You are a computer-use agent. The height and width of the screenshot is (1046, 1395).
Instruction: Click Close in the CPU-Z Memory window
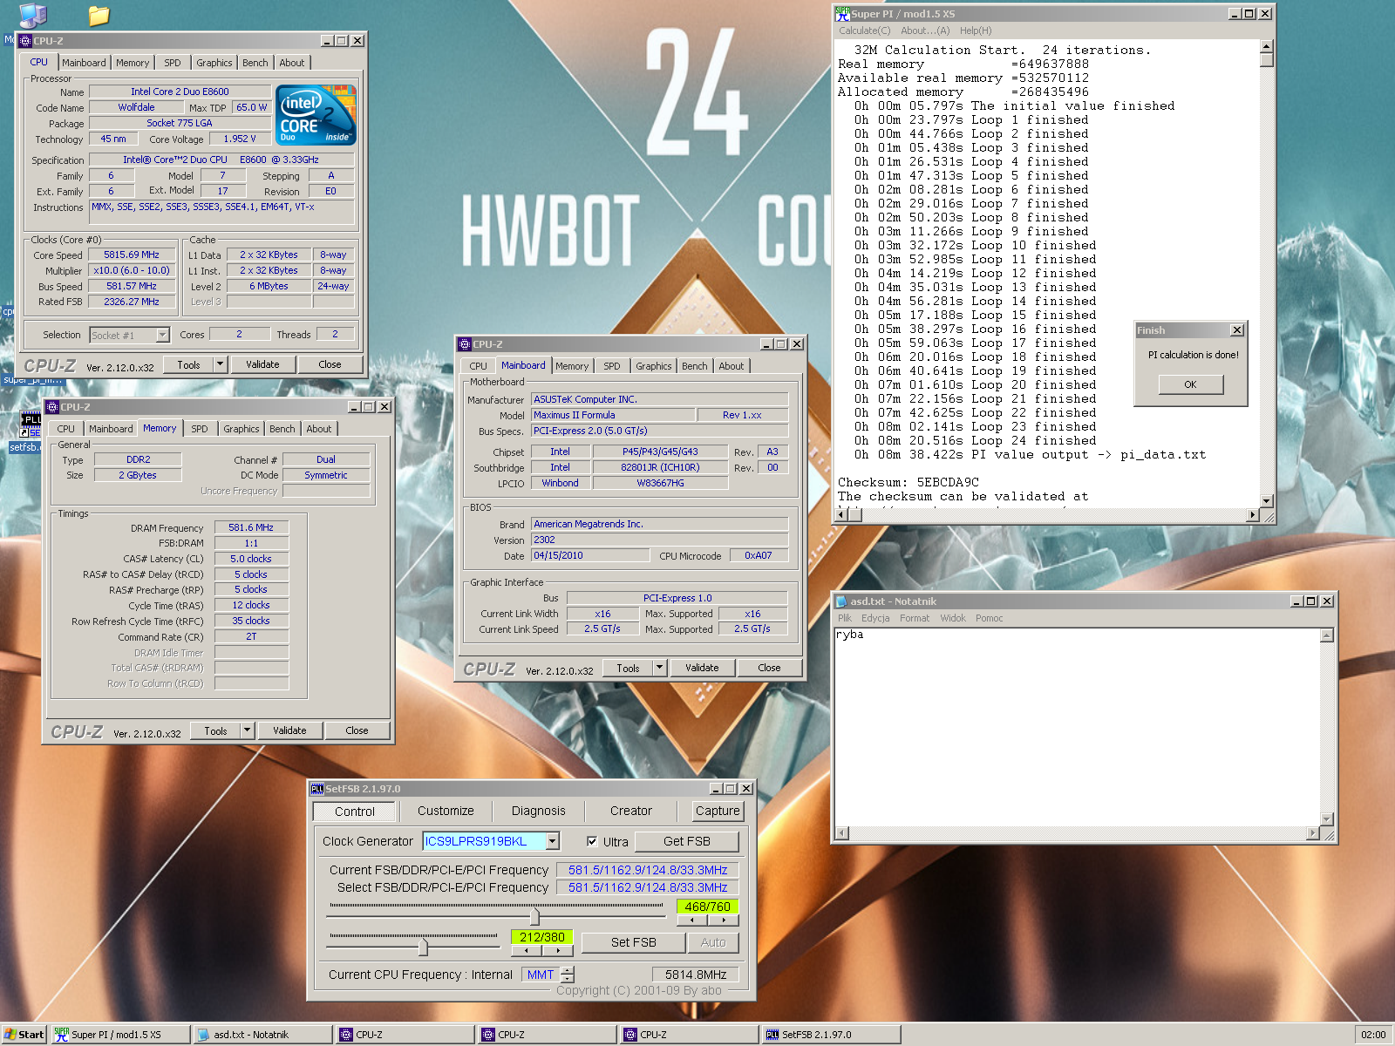pos(357,730)
